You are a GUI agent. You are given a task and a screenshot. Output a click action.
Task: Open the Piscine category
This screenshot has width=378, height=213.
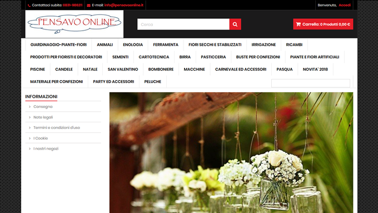click(37, 69)
